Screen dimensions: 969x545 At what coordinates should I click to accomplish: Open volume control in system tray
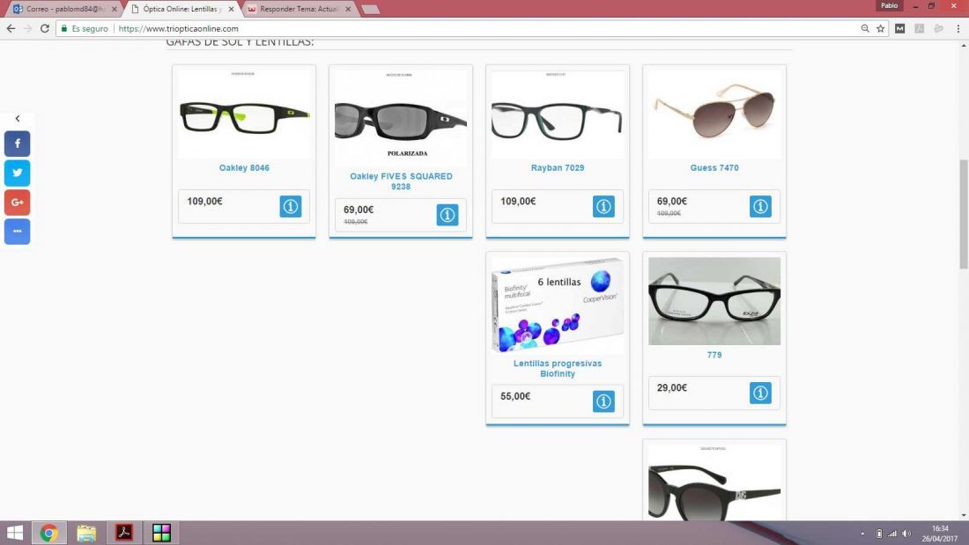point(906,534)
